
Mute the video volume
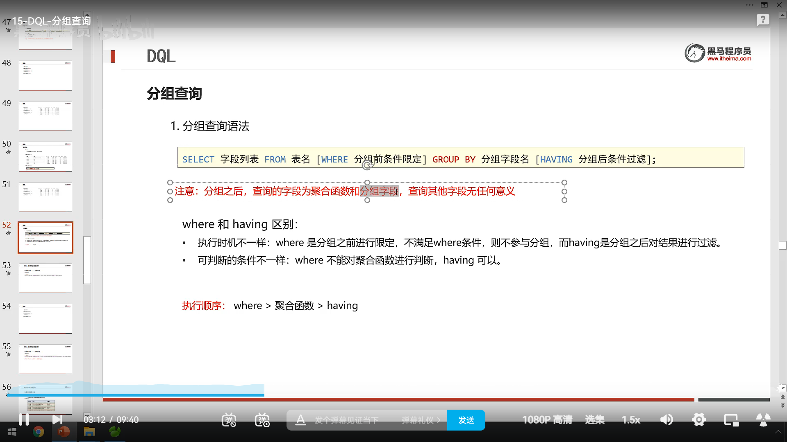[666, 420]
